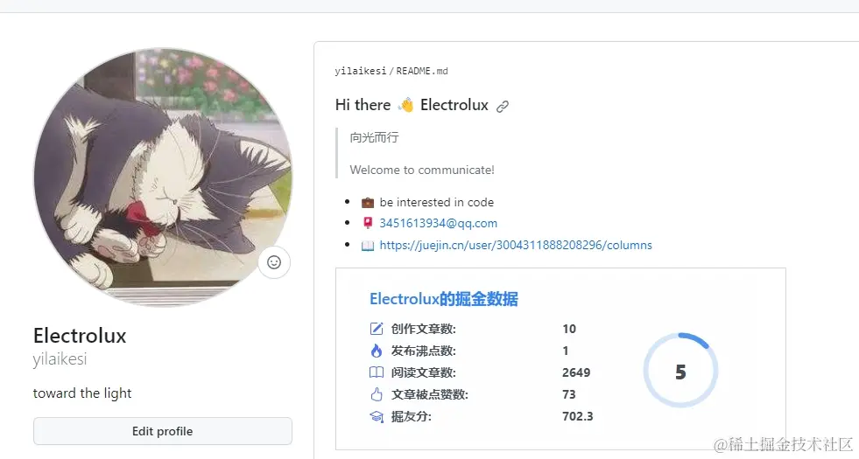Open the yilaikesi repository link
This screenshot has width=859, height=459.
[360, 71]
